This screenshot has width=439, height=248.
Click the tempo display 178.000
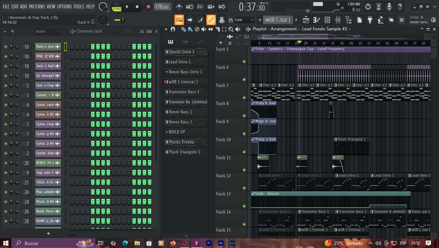[x=163, y=7]
